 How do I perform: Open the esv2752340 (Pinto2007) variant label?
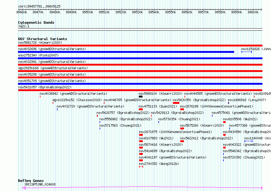38,55
